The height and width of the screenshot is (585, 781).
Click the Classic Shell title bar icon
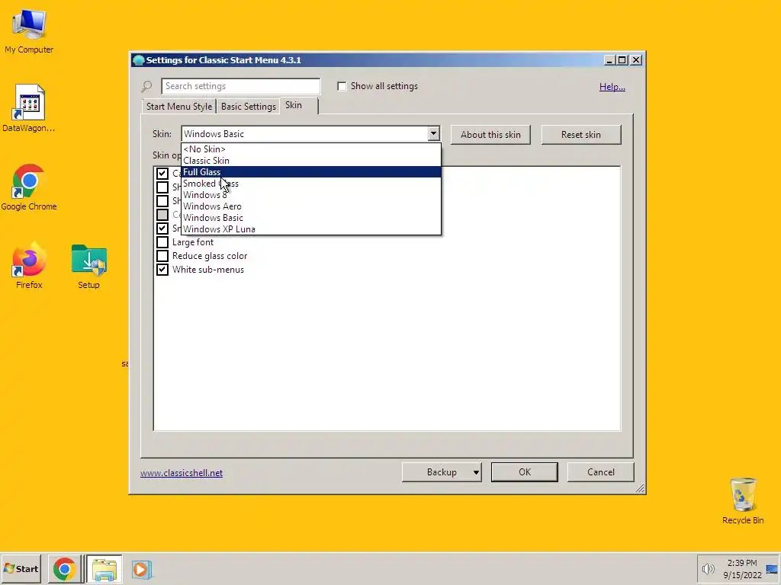pyautogui.click(x=139, y=60)
